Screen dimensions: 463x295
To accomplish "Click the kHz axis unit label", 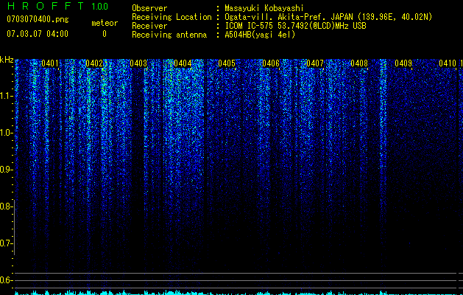I will pos(7,60).
